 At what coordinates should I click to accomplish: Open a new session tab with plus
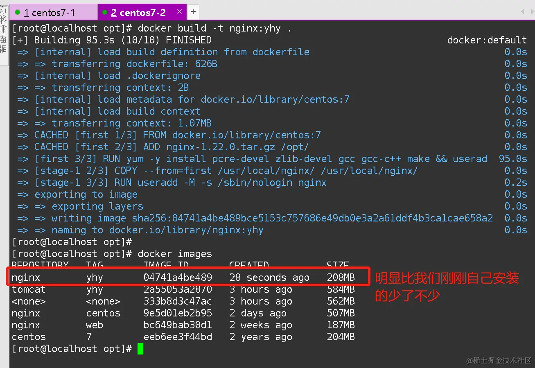[x=193, y=12]
